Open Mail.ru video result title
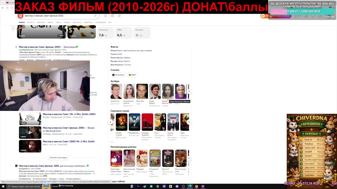337x189 pixels. [x=69, y=141]
